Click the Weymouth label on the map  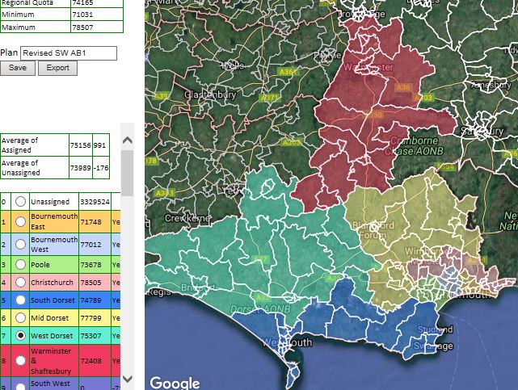[288, 343]
